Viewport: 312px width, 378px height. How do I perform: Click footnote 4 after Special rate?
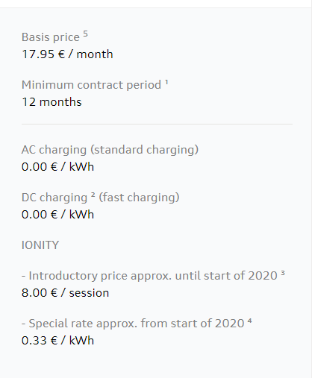250,321
